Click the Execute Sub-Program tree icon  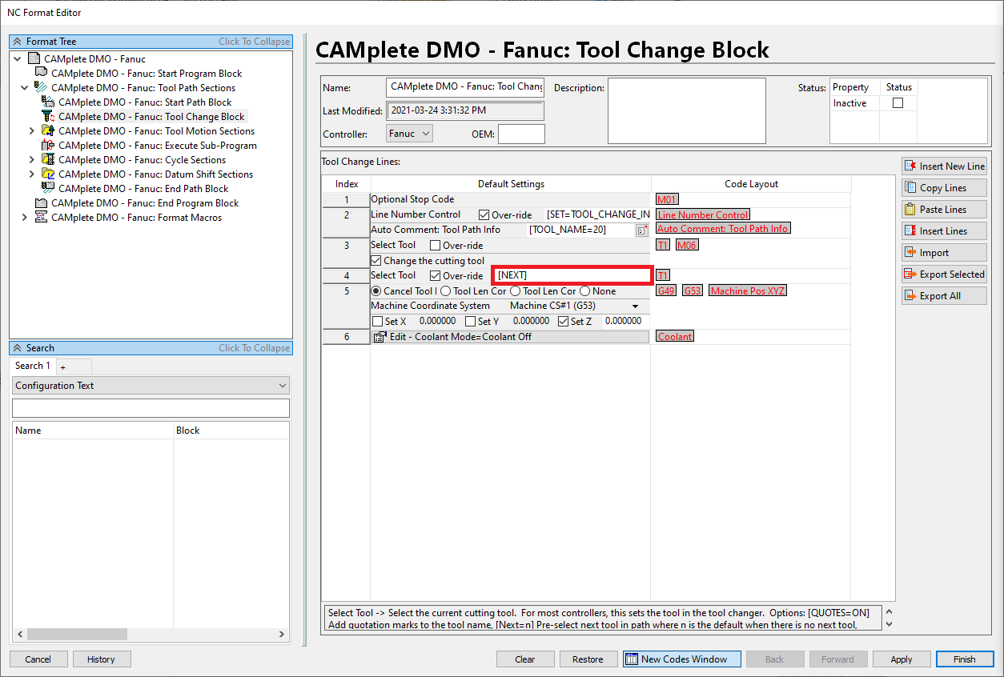coord(48,145)
